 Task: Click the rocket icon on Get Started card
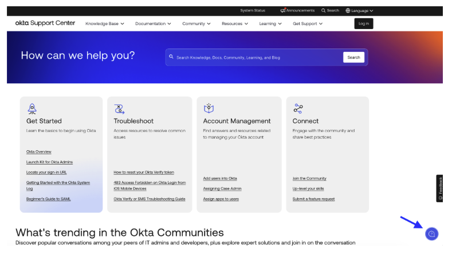click(32, 109)
